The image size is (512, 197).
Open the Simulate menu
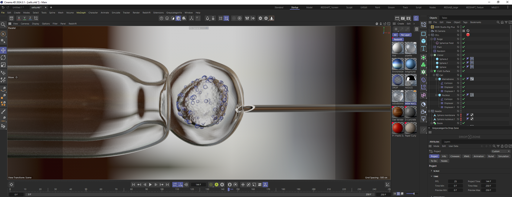(x=116, y=13)
